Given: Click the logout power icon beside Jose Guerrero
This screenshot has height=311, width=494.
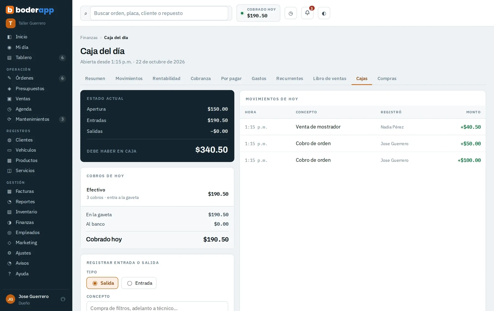Looking at the screenshot, I should pyautogui.click(x=63, y=299).
